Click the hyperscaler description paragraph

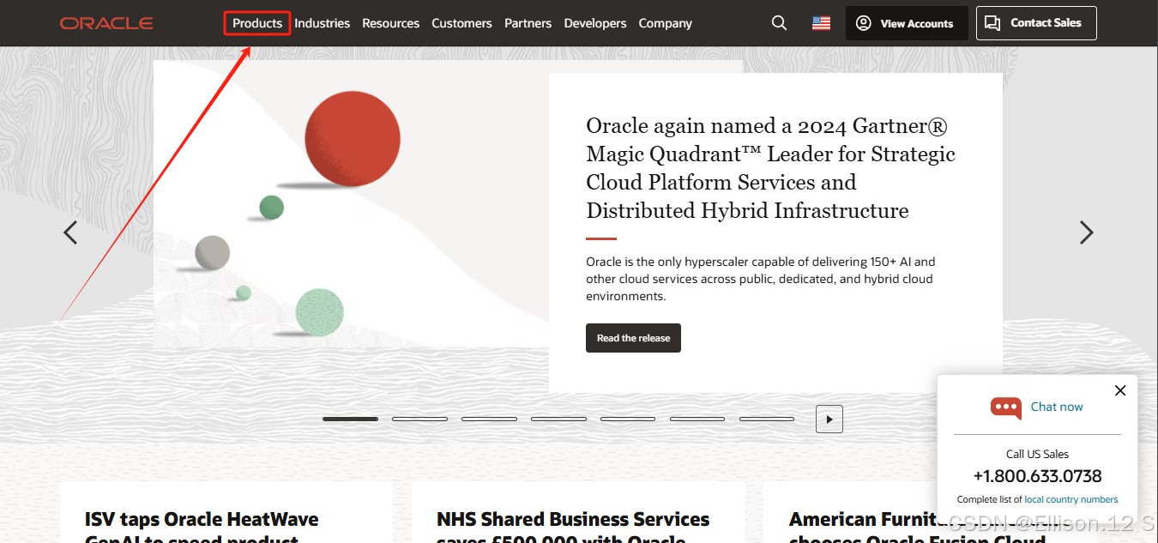click(761, 279)
